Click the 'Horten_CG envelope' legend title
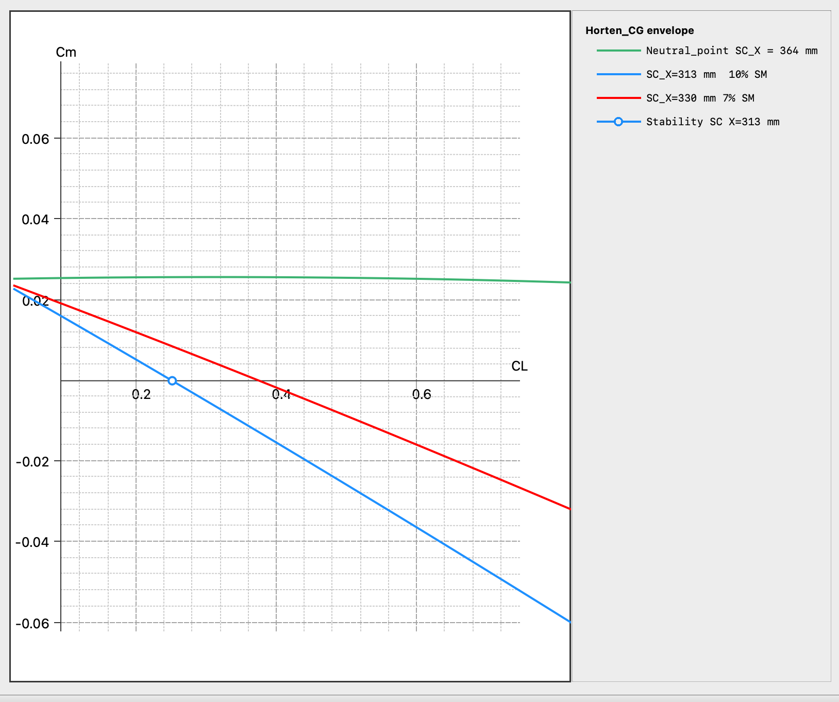839x702 pixels. pos(639,30)
